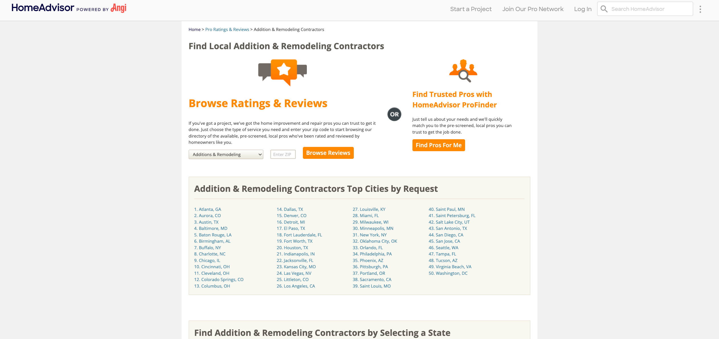Go to Pro Ratings & Reviews breadcrumb

tap(227, 30)
